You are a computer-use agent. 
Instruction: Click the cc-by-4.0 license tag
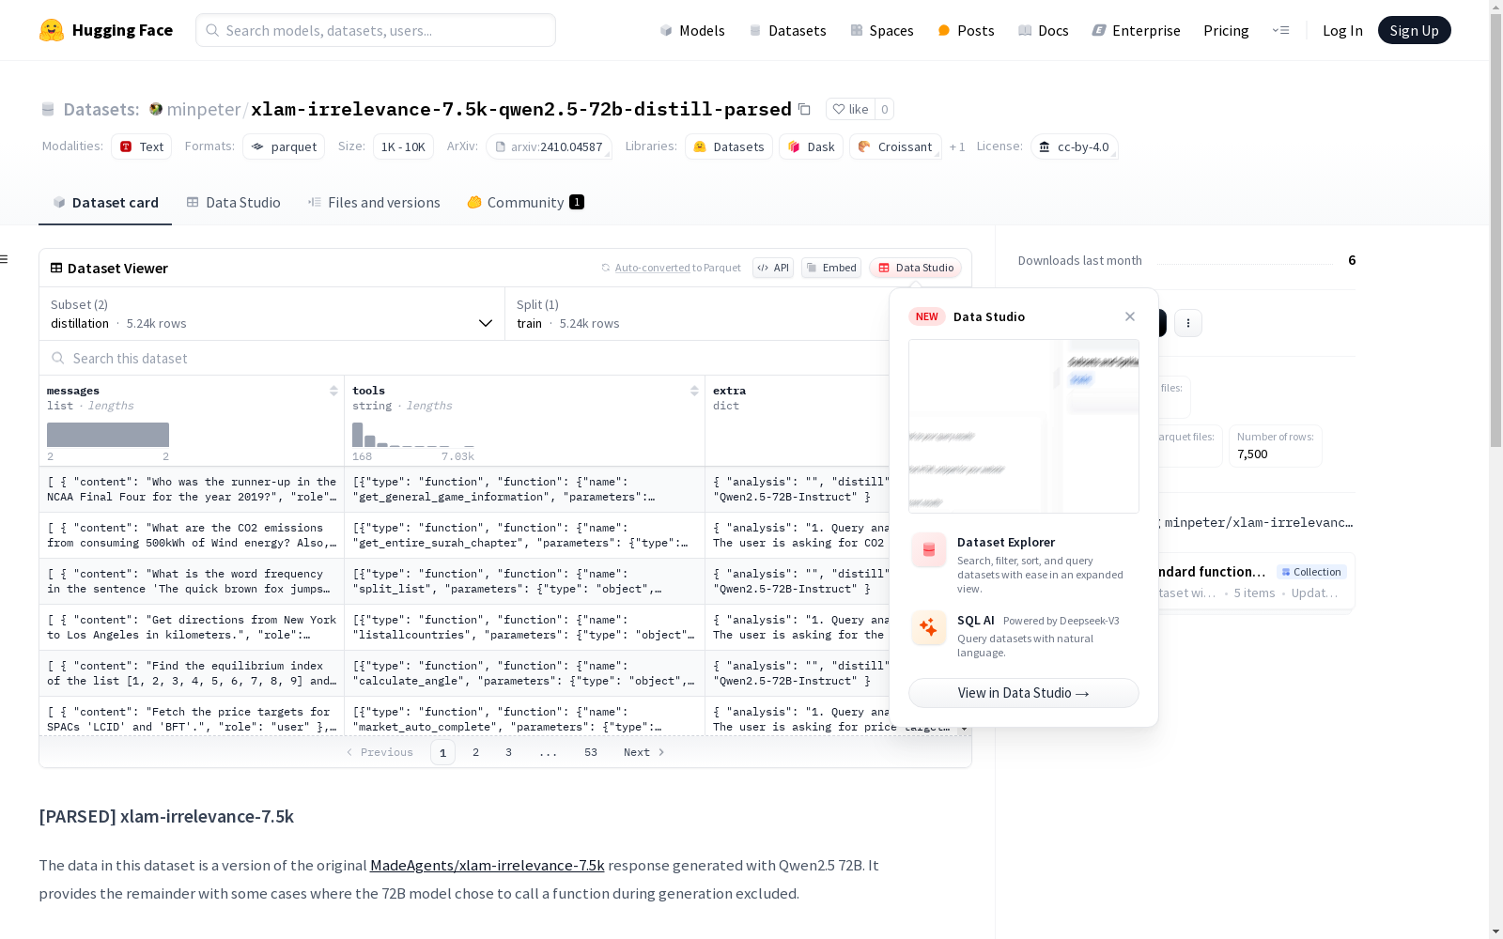click(x=1074, y=146)
